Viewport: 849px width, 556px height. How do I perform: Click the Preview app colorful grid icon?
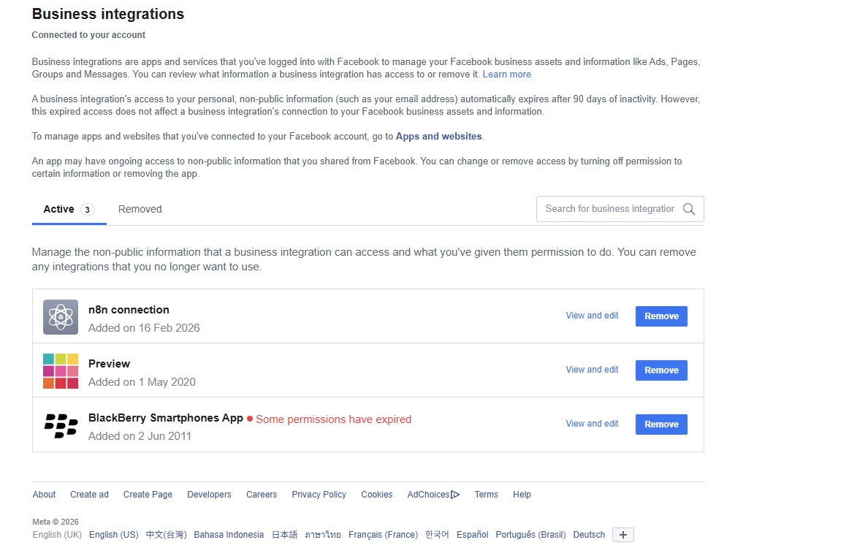(61, 371)
